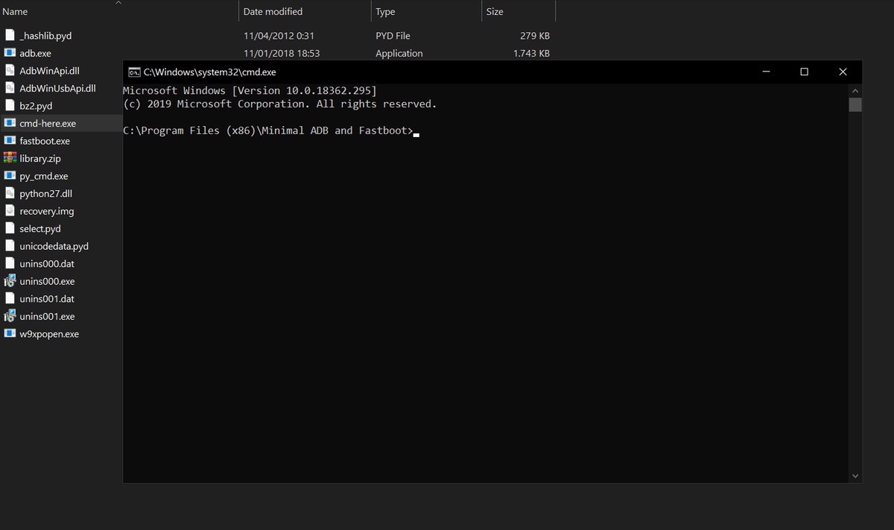Click the unins001.dat file icon

click(x=10, y=299)
